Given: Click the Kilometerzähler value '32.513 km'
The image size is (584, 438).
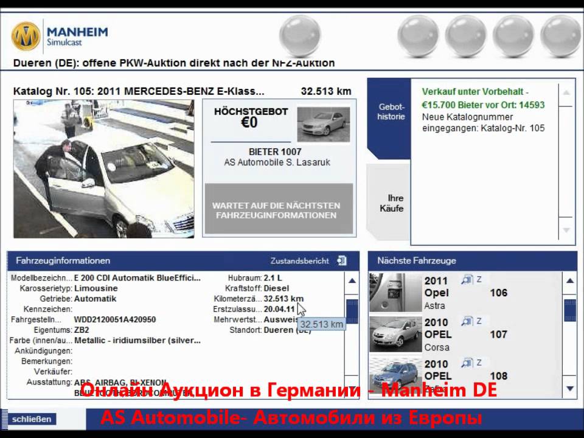Looking at the screenshot, I should click(x=283, y=299).
